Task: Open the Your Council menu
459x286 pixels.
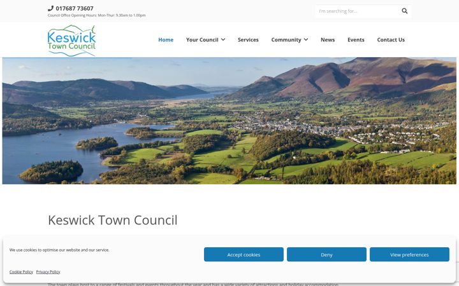Action: [202, 39]
